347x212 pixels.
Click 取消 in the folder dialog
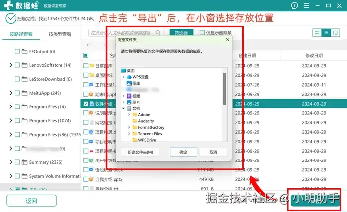click(x=213, y=152)
